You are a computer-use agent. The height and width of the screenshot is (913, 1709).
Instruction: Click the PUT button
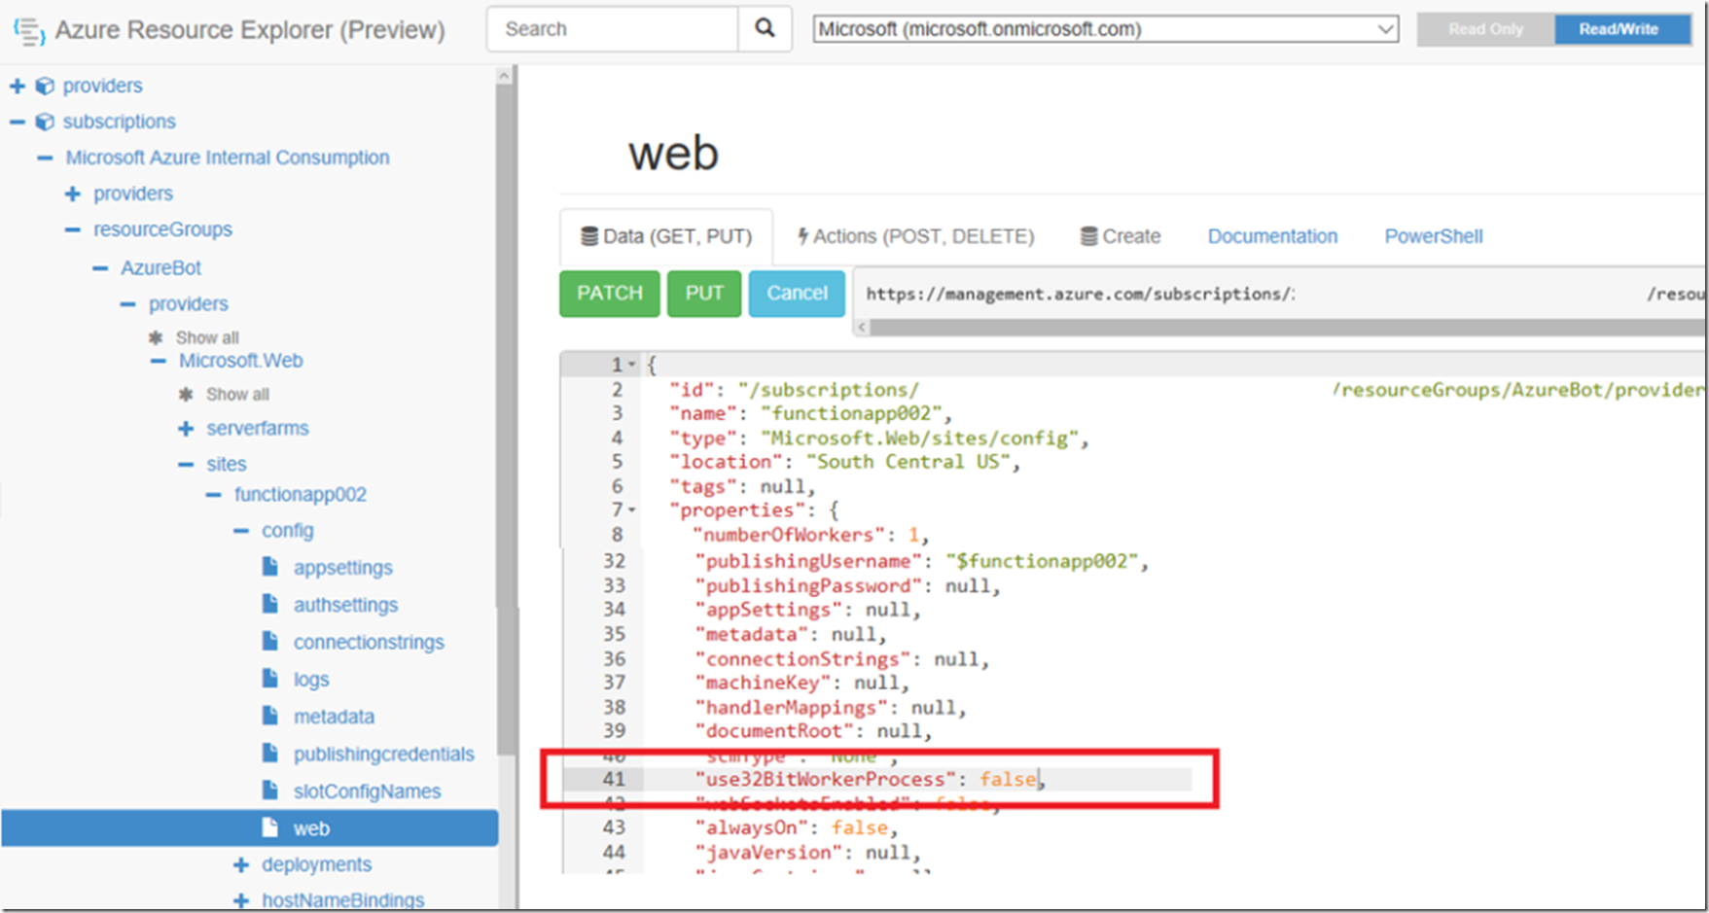click(x=704, y=294)
